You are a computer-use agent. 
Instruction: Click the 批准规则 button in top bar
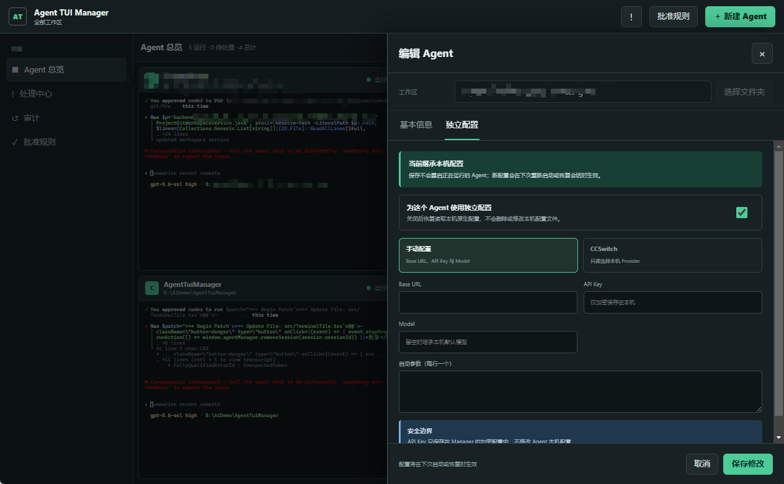coord(674,17)
